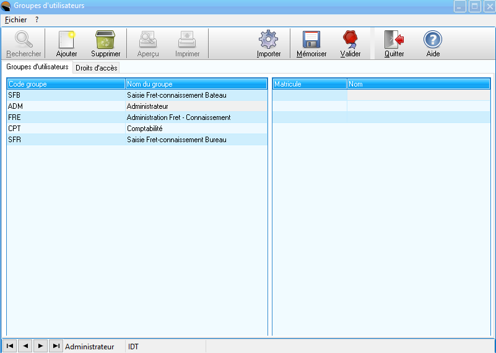Save with the Mémoriser floppy icon
Viewport: 496px width, 353px height.
click(x=311, y=41)
